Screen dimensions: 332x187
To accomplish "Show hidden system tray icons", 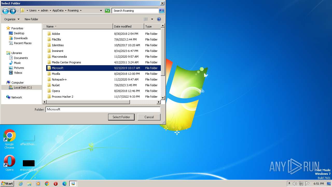I will [289, 184].
